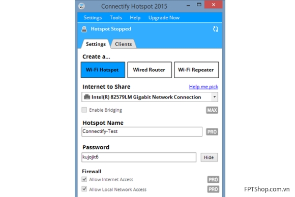
Task: Open the Internet to Share dropdown arrow
Action: (x=215, y=97)
